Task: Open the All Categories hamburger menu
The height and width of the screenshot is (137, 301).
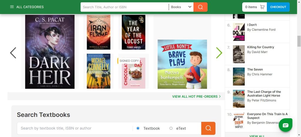Action: [12, 7]
